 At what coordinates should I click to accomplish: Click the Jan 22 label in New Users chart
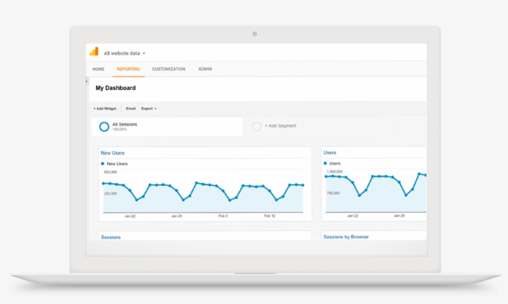130,216
